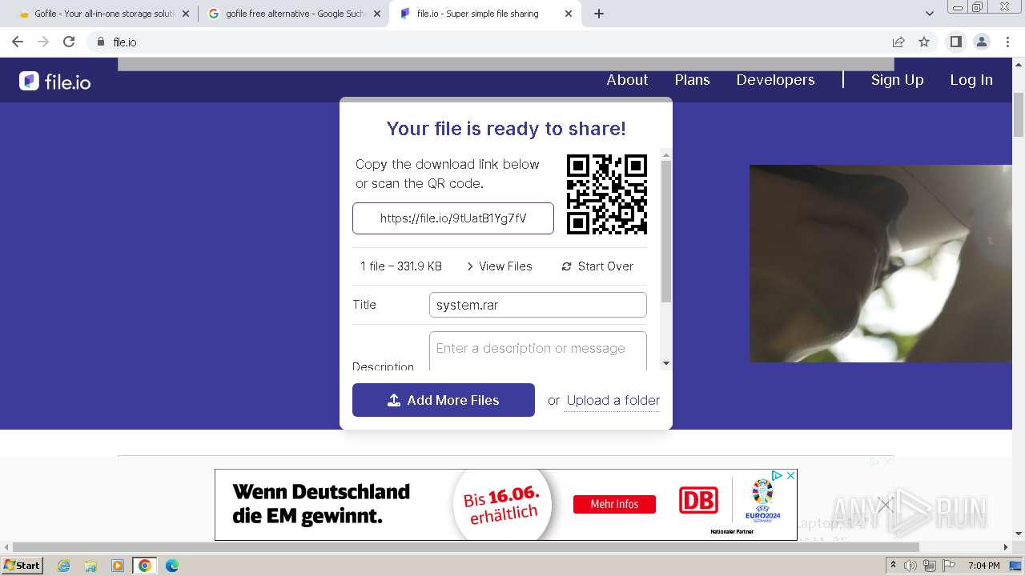
Task: Click the "1 file – 331.9 KB" text
Action: click(401, 266)
